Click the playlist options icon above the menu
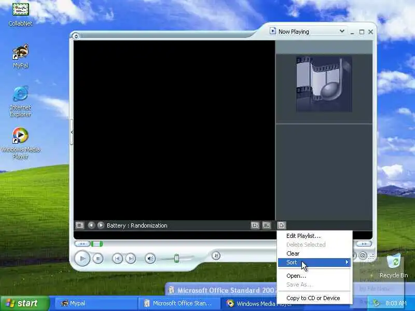Viewport: 415px width, 311px height. [x=281, y=225]
